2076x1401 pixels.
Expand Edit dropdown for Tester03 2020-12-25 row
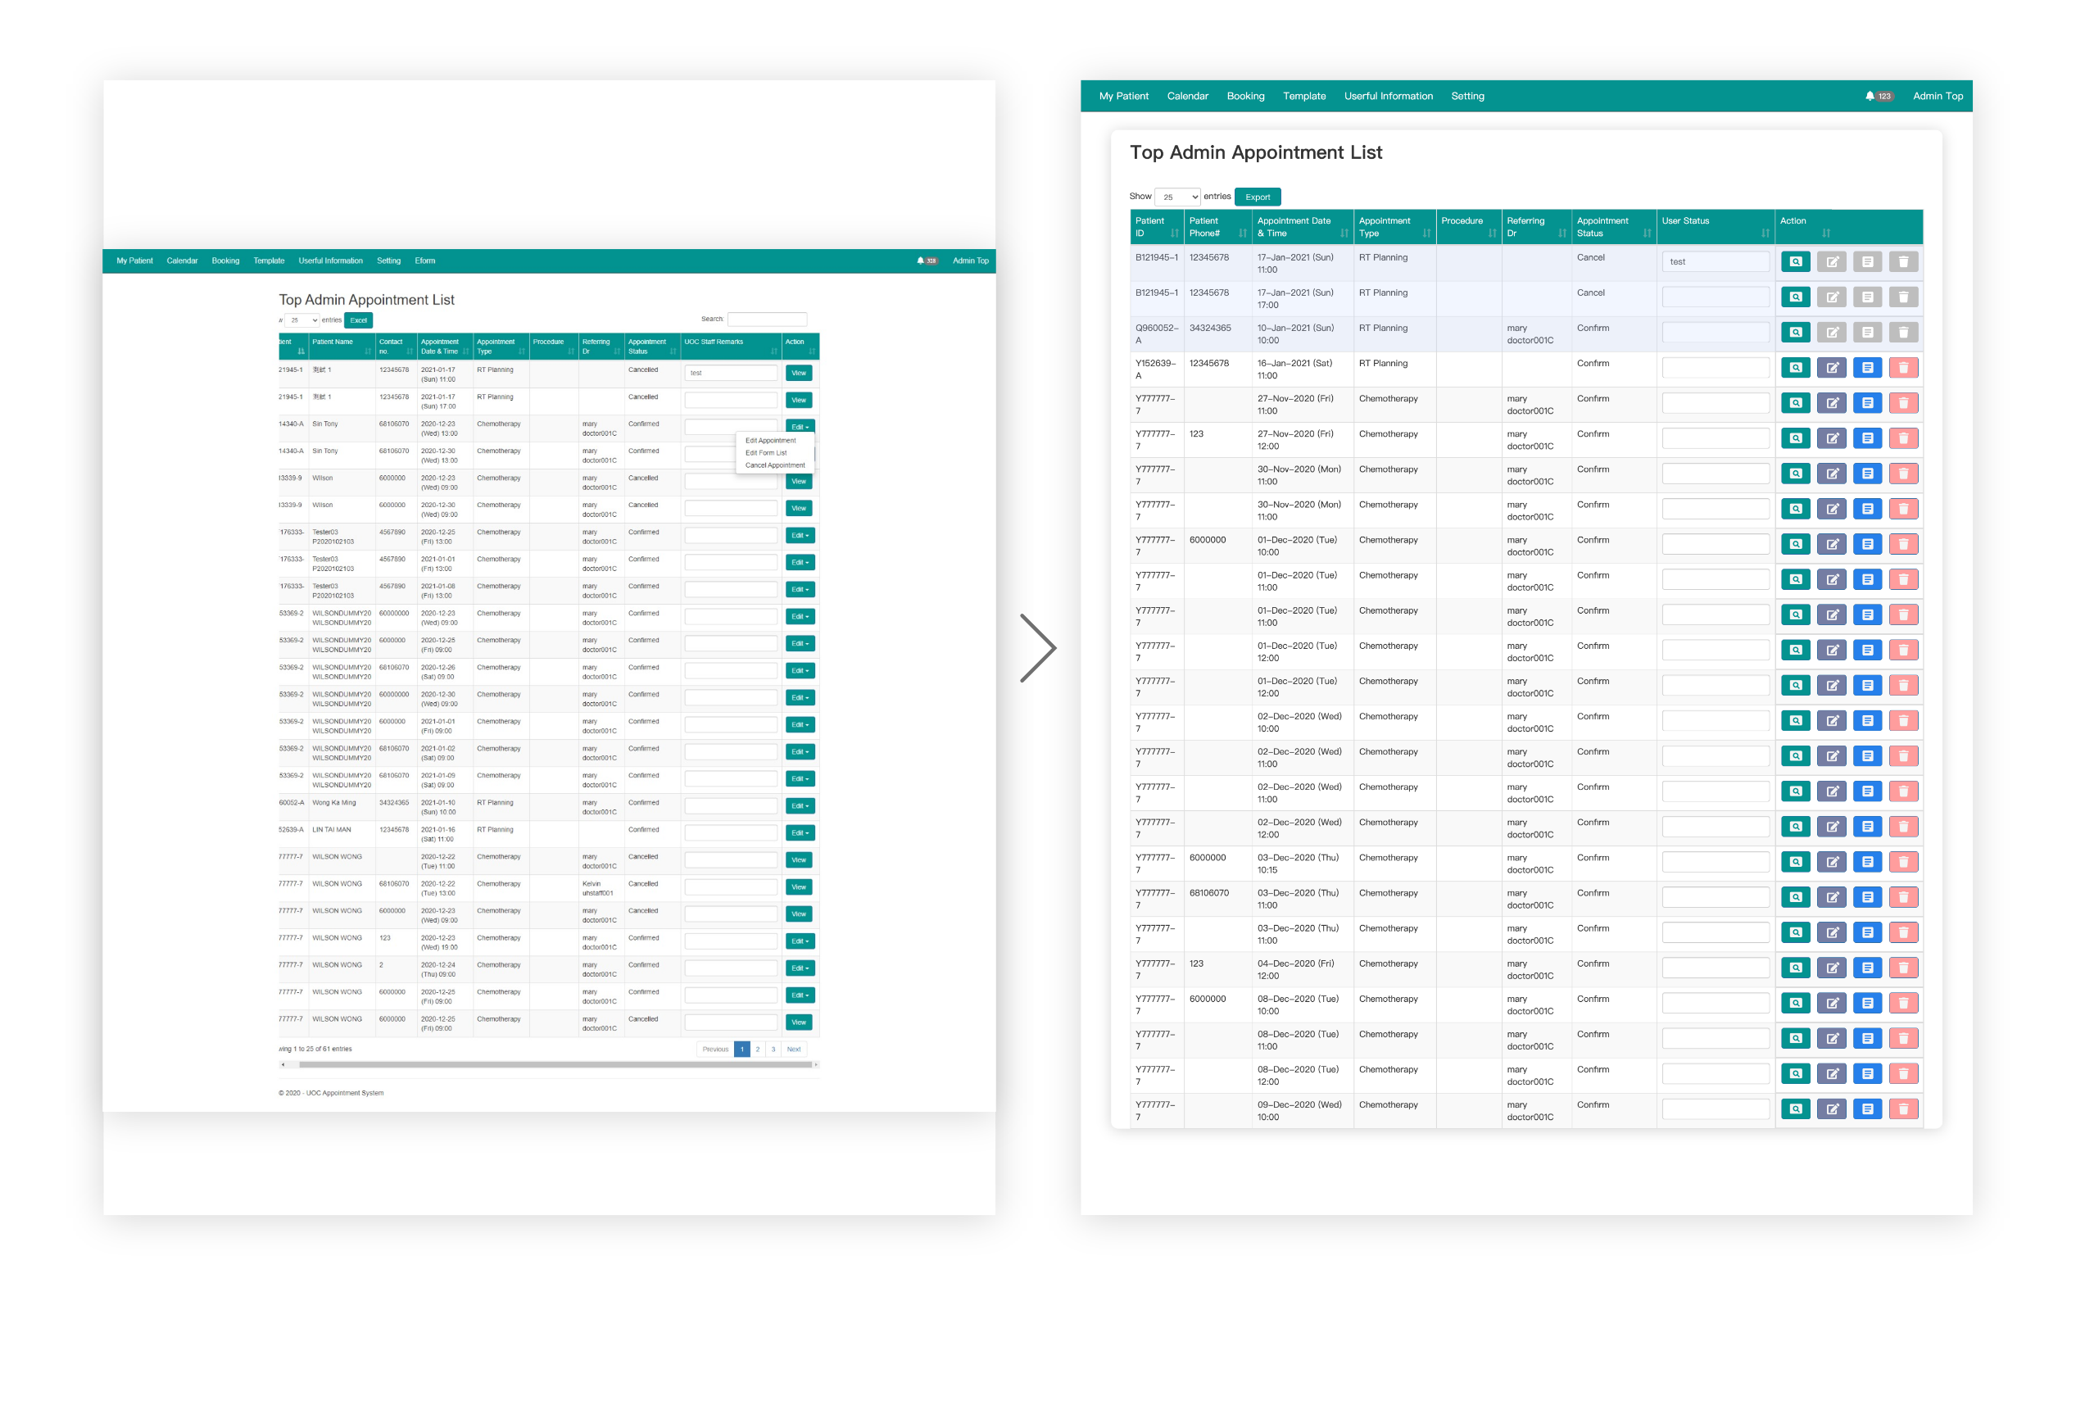pyautogui.click(x=800, y=536)
